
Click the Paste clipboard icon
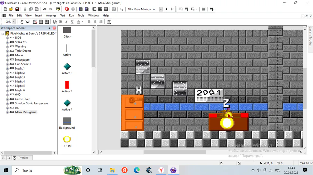click(37, 9)
